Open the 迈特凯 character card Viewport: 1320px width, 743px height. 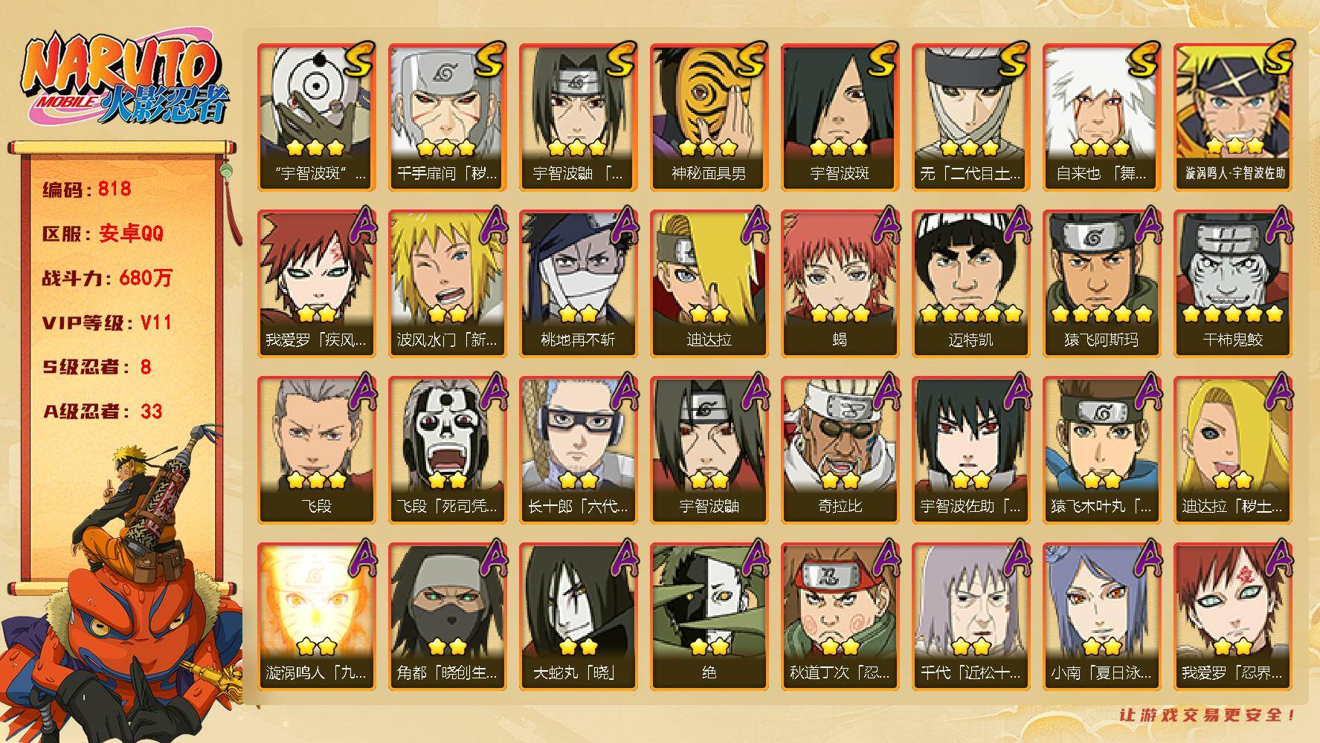click(970, 283)
